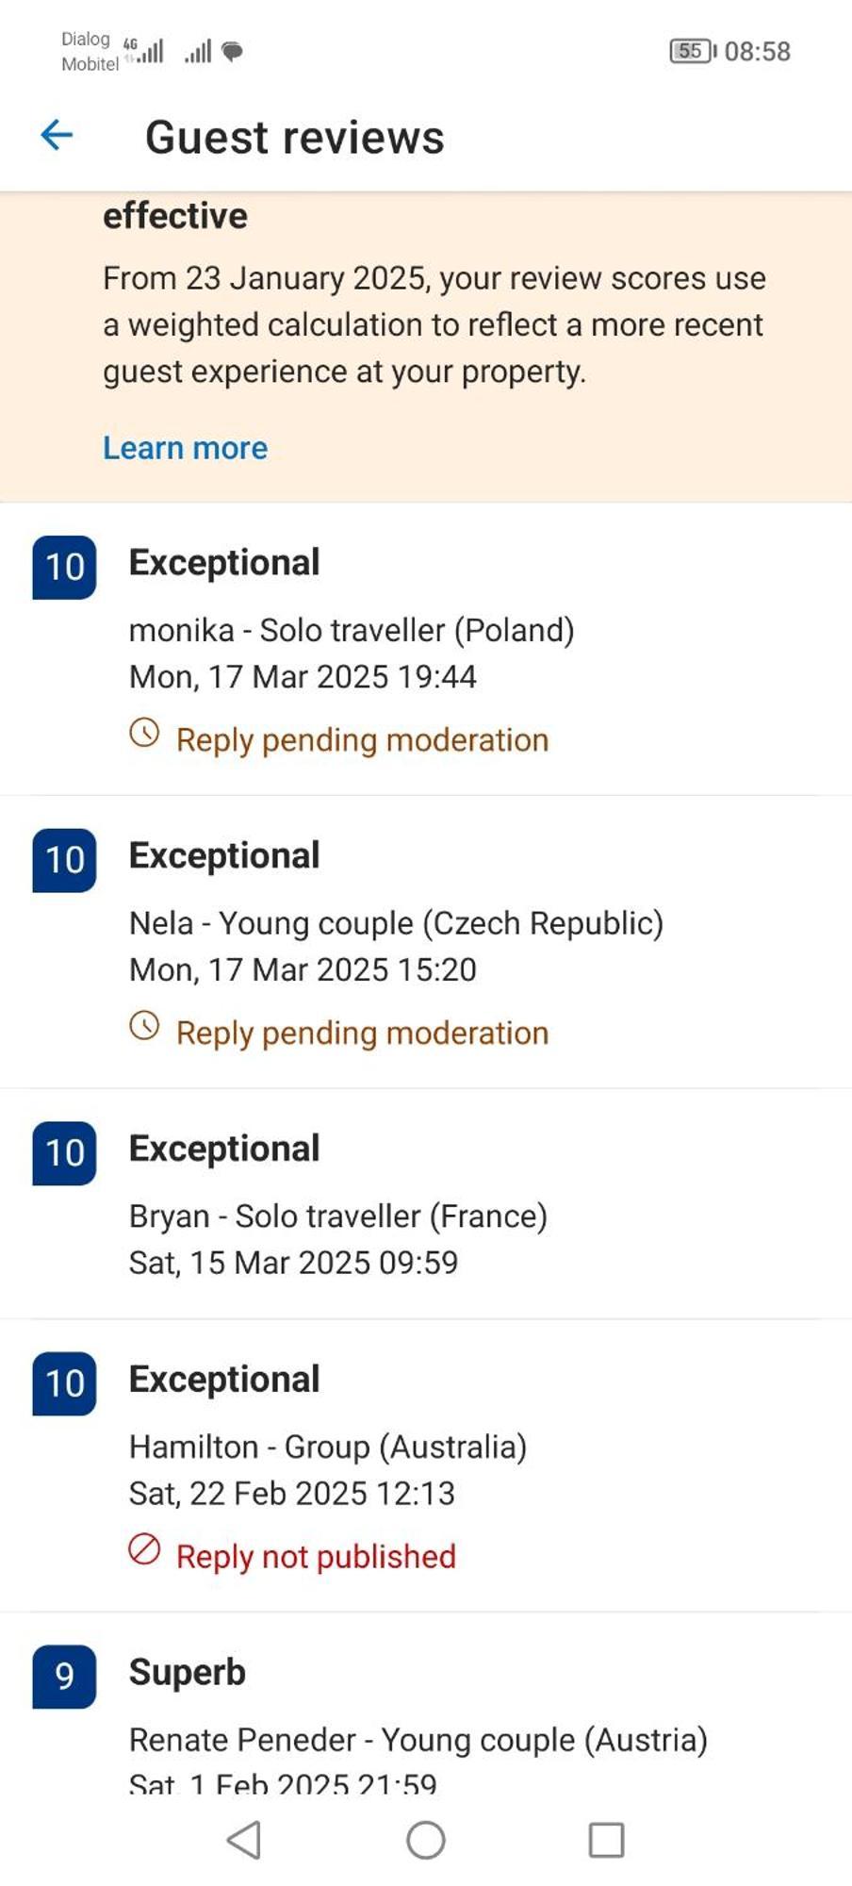The image size is (852, 1886).
Task: Open Bryan's Solo traveller review from France
Action: pos(426,1204)
